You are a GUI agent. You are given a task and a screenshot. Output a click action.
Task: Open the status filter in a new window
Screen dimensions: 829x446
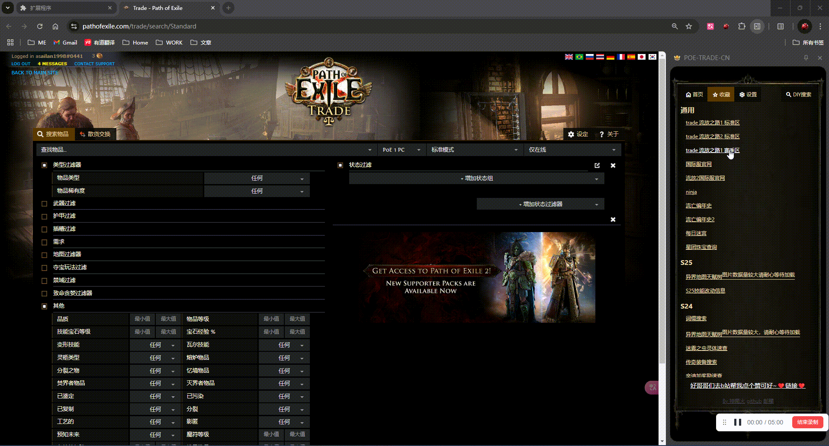[x=597, y=165]
